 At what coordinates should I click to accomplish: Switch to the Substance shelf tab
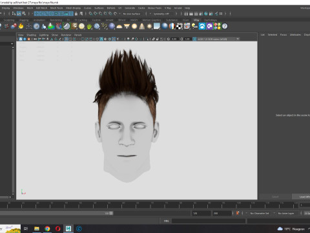pos(172,20)
